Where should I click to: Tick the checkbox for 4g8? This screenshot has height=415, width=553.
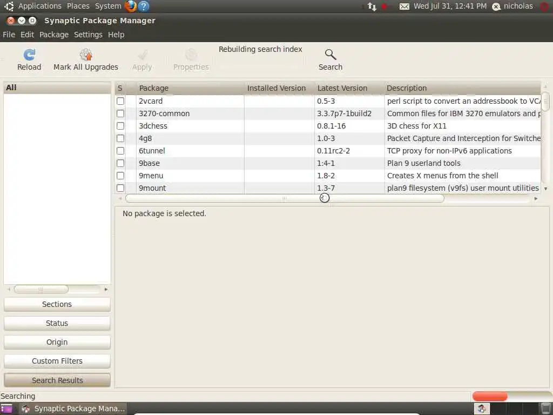pyautogui.click(x=120, y=138)
